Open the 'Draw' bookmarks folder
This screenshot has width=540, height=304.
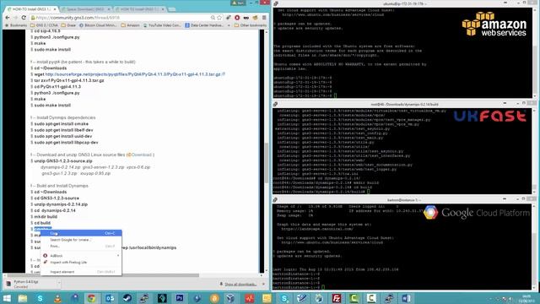tap(68, 25)
